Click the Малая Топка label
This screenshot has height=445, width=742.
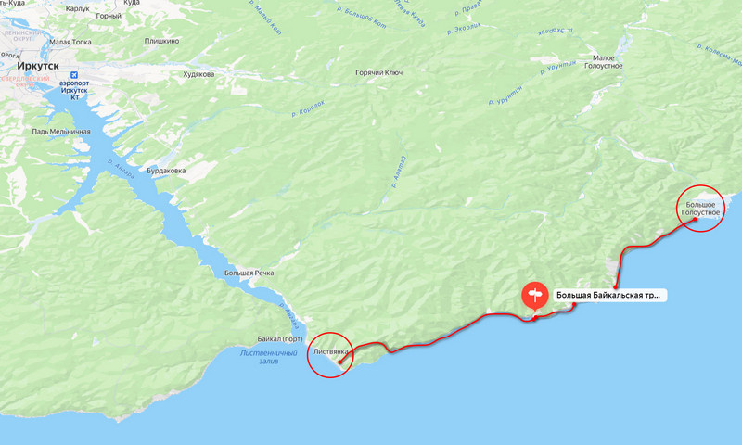point(70,42)
